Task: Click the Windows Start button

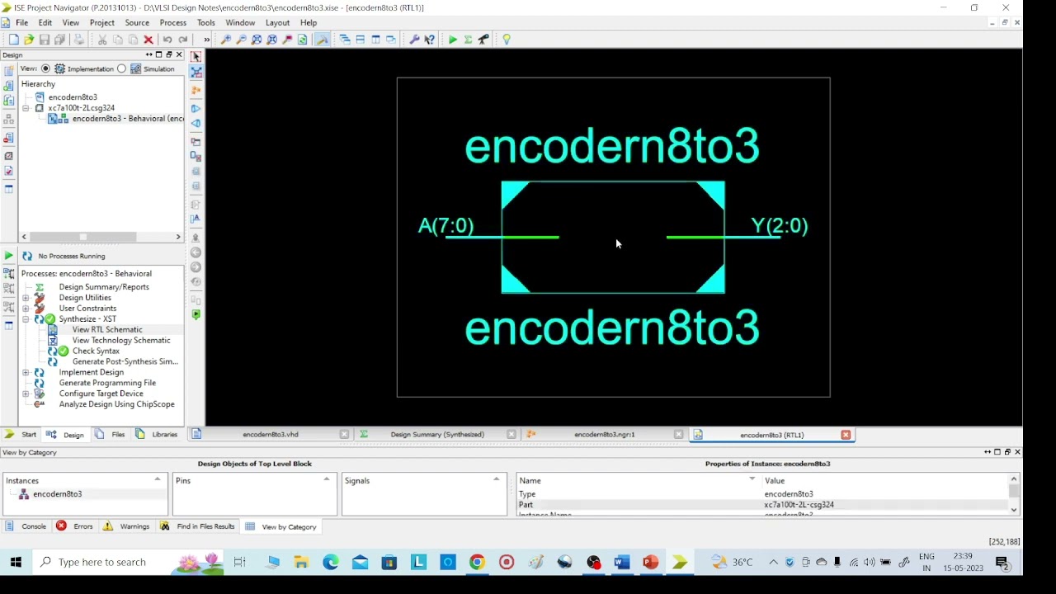Action: tap(16, 562)
